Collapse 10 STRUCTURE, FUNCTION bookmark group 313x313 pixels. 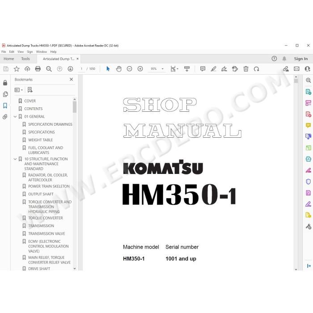[x=15, y=159]
